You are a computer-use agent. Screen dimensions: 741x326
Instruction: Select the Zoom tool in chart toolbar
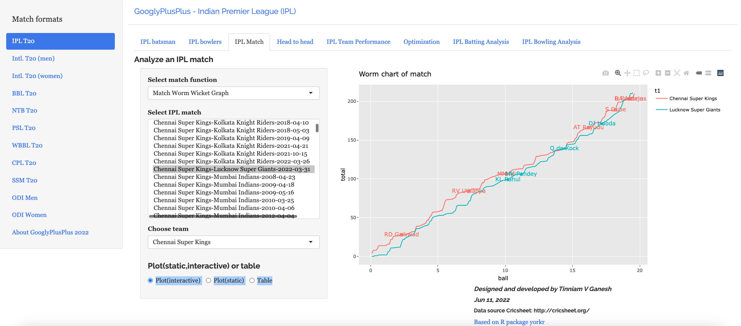point(618,73)
